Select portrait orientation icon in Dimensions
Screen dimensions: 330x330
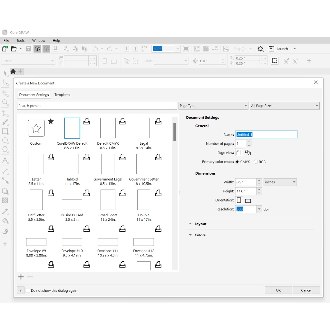click(x=239, y=200)
